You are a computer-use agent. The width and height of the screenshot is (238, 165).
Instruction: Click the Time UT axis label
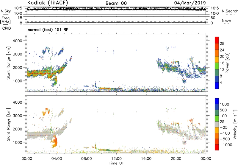point(116,163)
